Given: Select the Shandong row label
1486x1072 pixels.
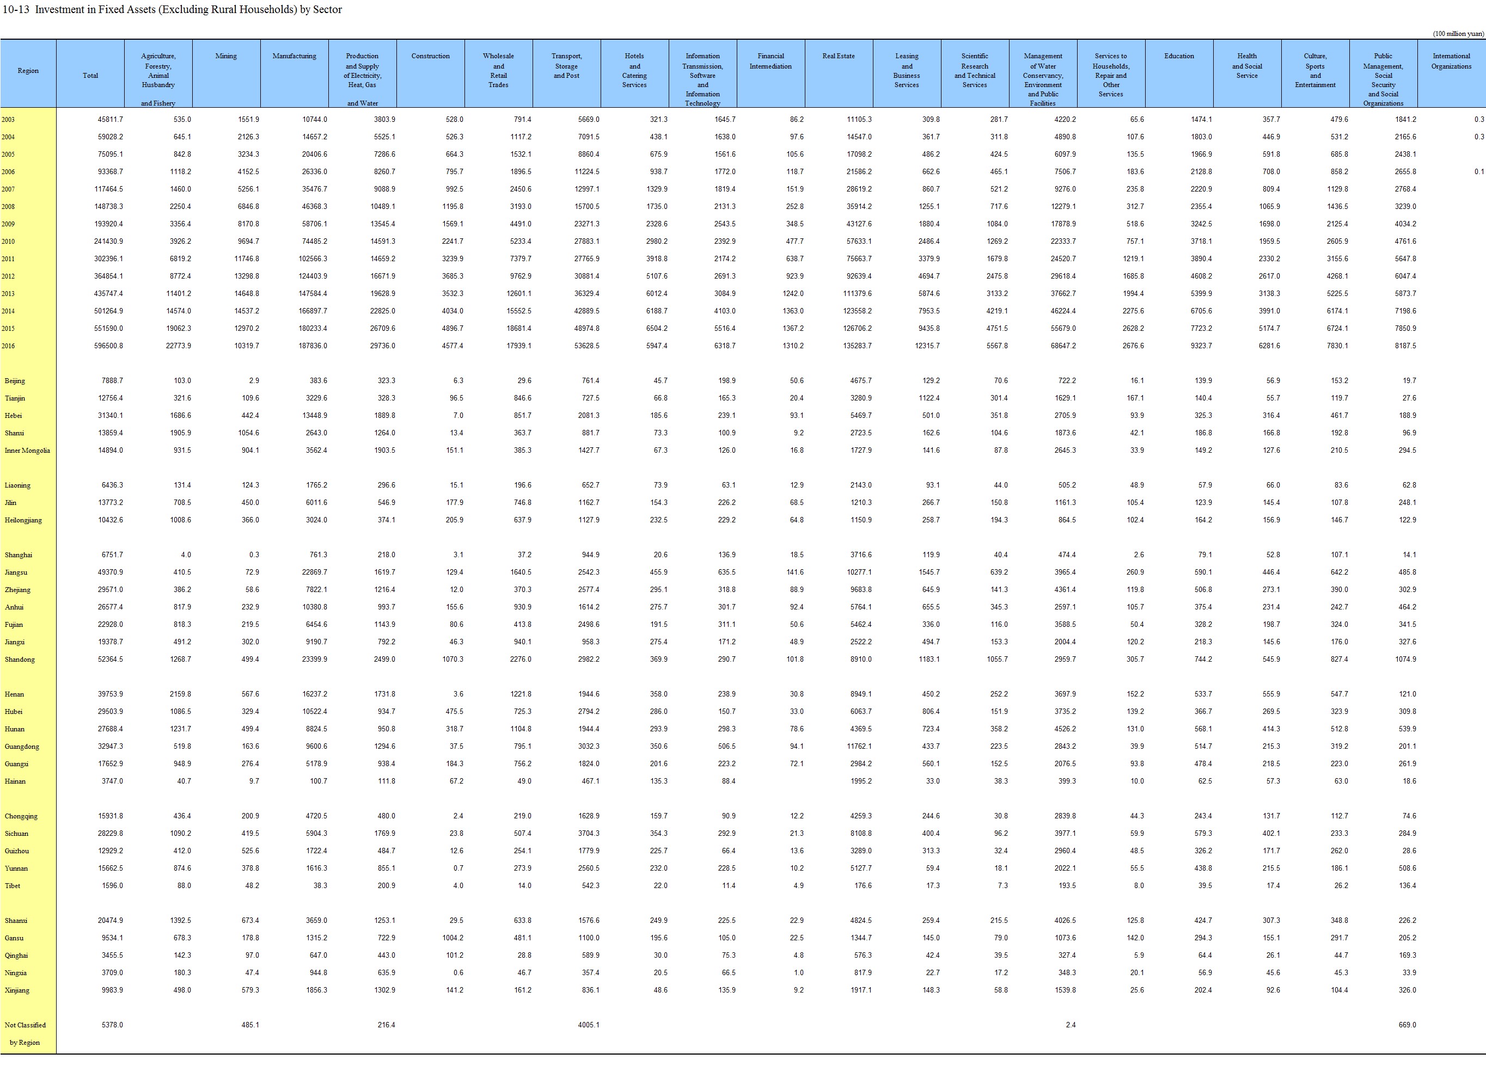Looking at the screenshot, I should pyautogui.click(x=20, y=660).
